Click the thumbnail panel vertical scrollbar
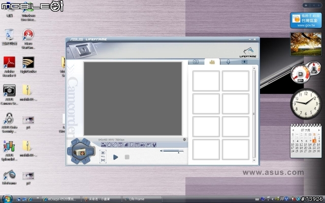 click(x=254, y=114)
